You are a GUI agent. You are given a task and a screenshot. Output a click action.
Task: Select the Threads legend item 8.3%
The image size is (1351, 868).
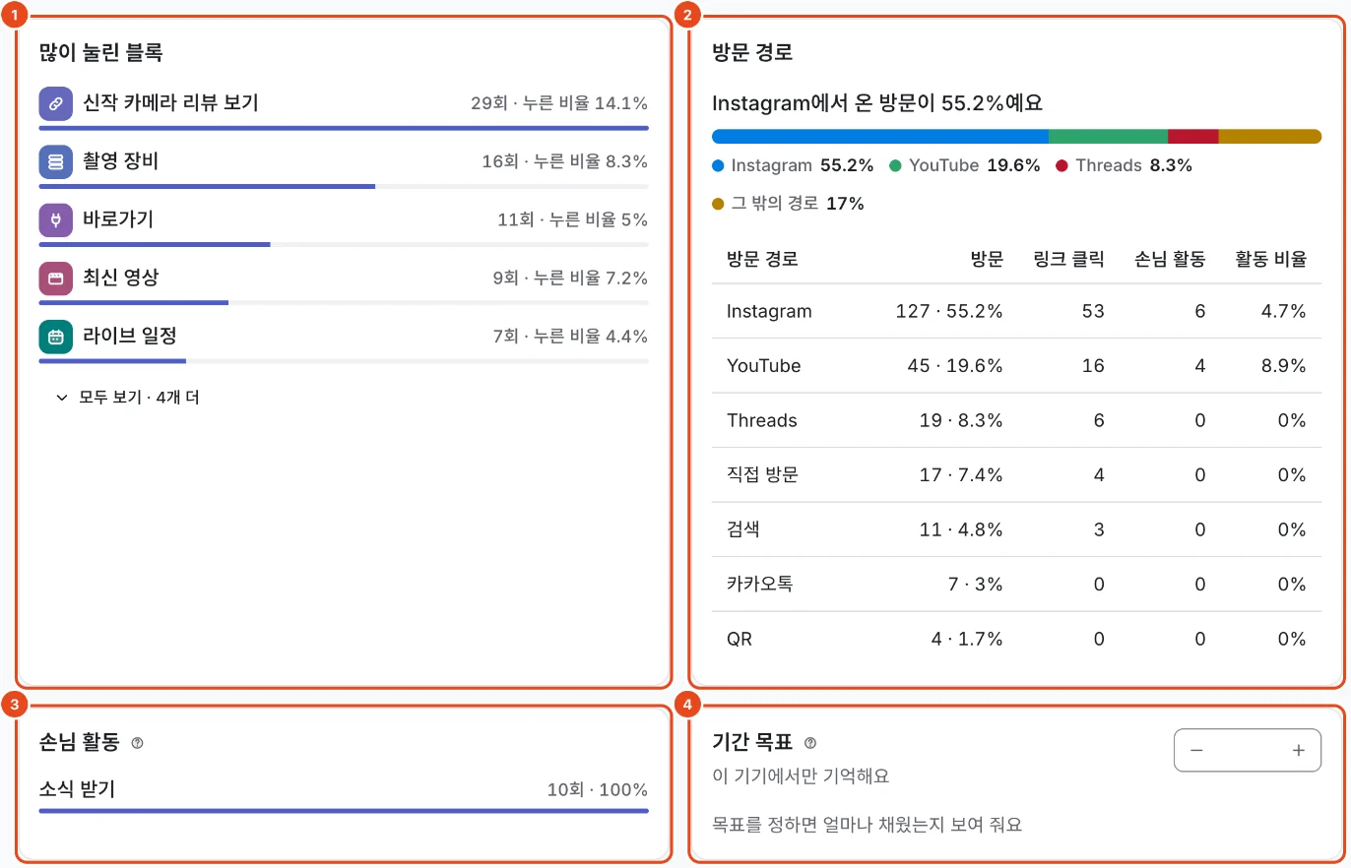[1124, 165]
